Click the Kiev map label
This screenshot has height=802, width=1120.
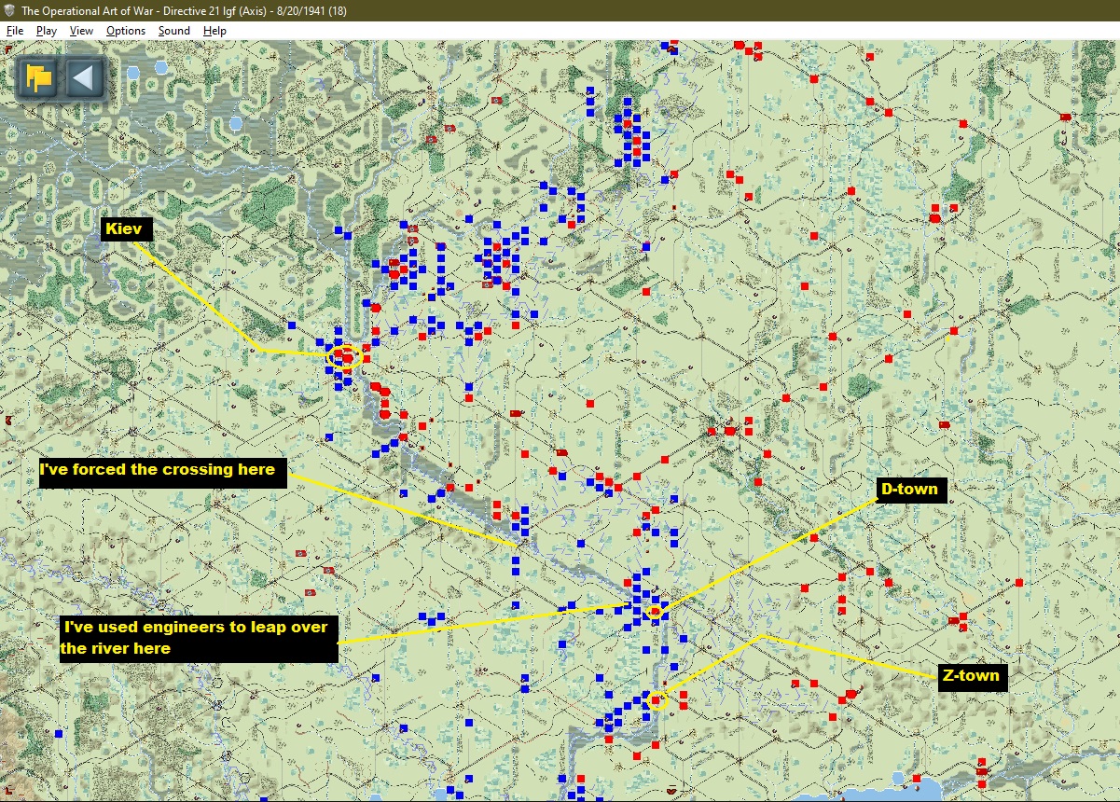coord(127,228)
